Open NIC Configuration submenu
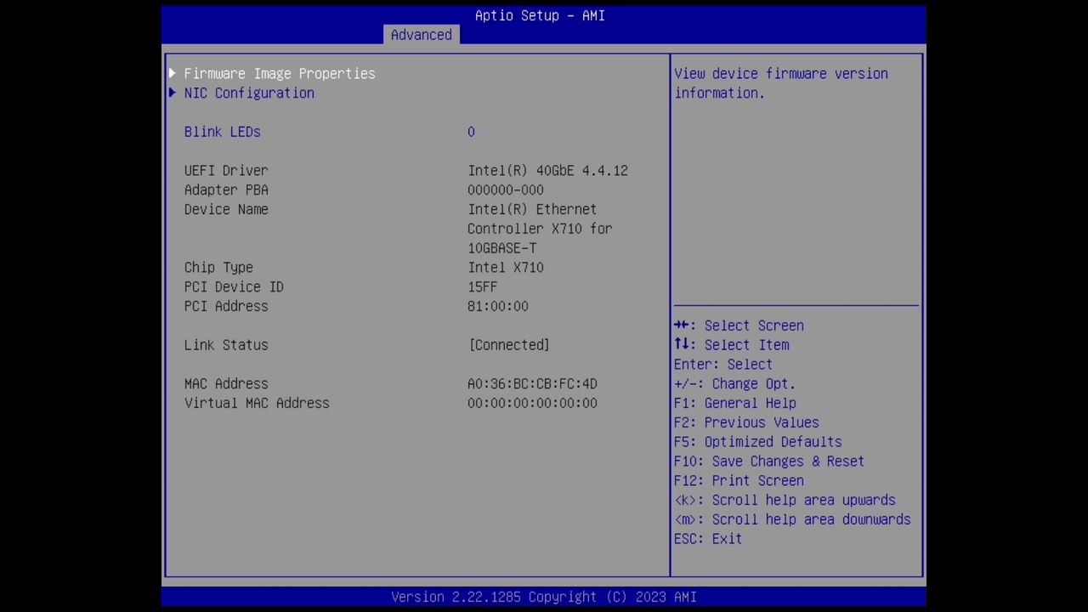Viewport: 1088px width, 612px height. coord(249,93)
